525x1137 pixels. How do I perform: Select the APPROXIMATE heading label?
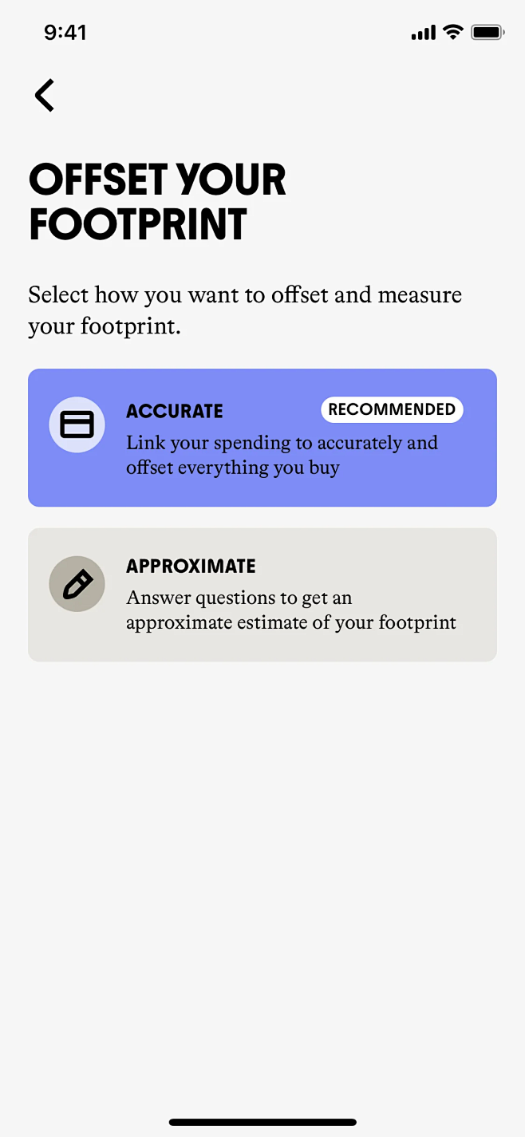[191, 567]
